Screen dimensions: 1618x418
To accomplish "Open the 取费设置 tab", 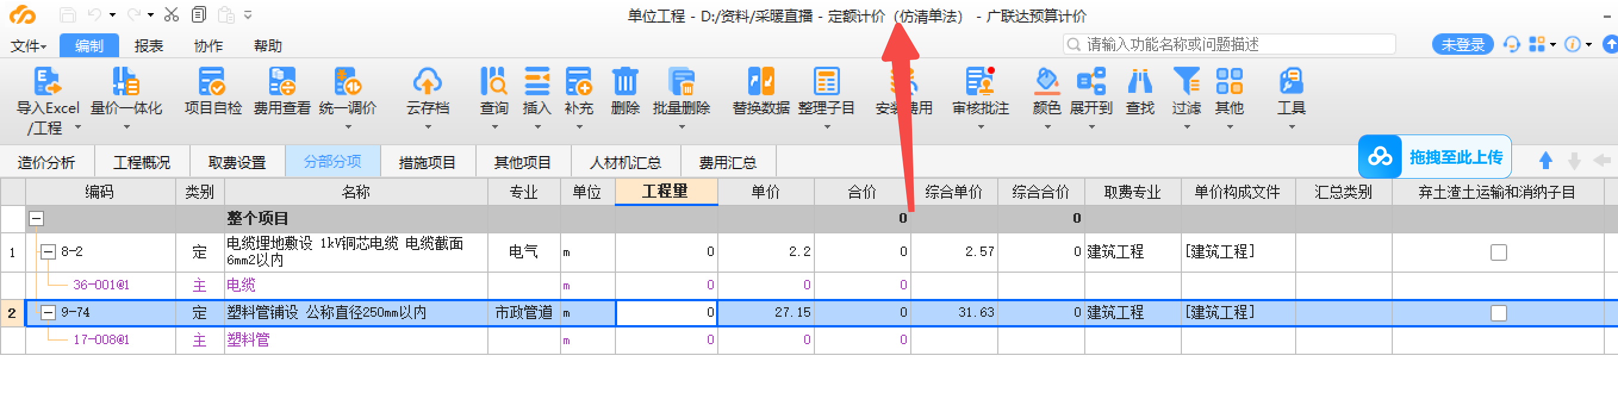I will [x=237, y=163].
